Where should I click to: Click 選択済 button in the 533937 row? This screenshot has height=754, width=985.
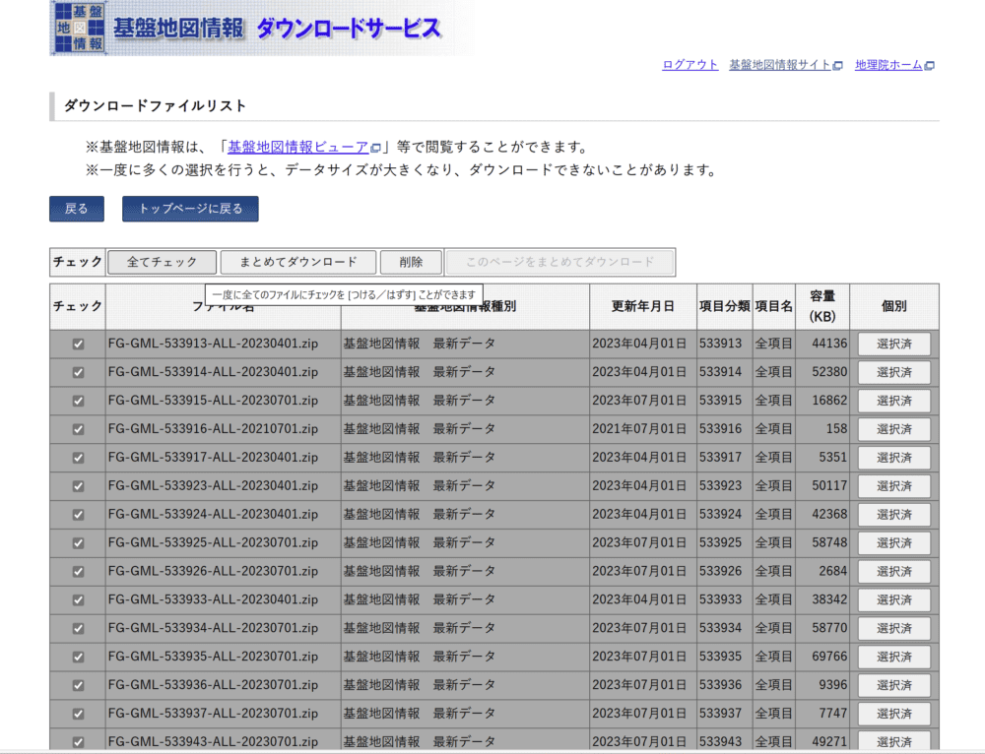894,714
